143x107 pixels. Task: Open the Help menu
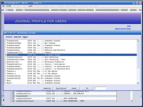[x=3, y=6]
